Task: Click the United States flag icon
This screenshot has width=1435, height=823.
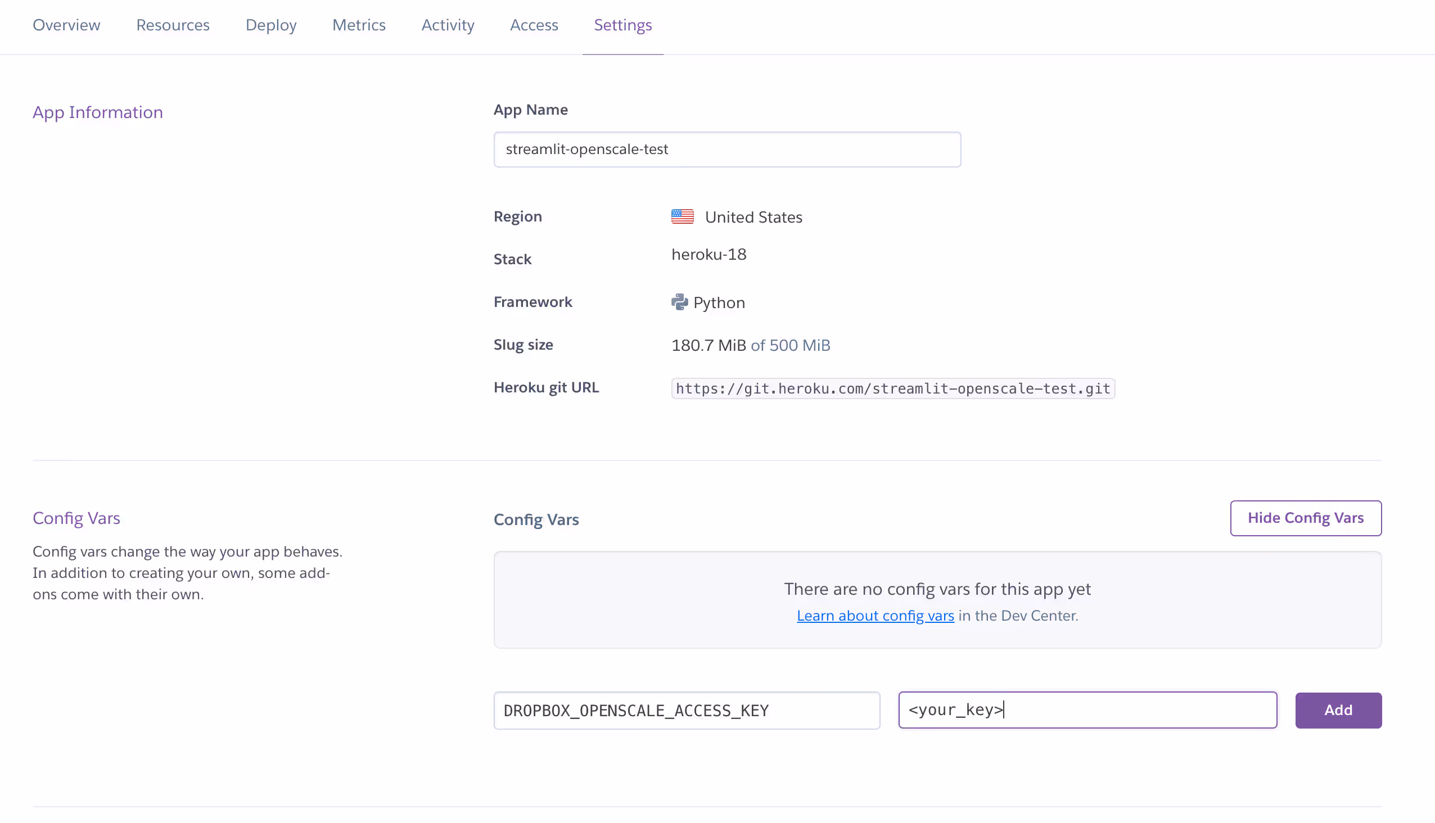Action: coord(682,216)
